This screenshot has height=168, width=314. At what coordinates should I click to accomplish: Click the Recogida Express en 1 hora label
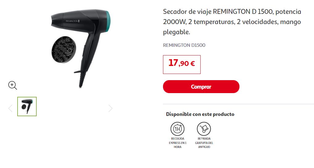pos(177,143)
